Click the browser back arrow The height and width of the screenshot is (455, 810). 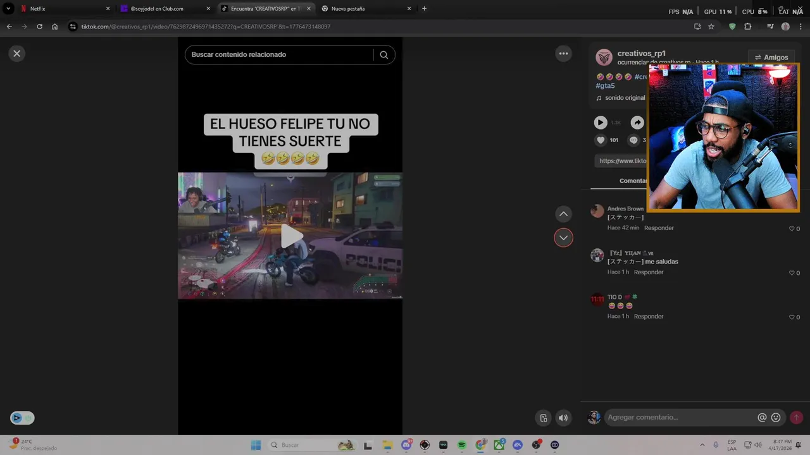pyautogui.click(x=9, y=27)
